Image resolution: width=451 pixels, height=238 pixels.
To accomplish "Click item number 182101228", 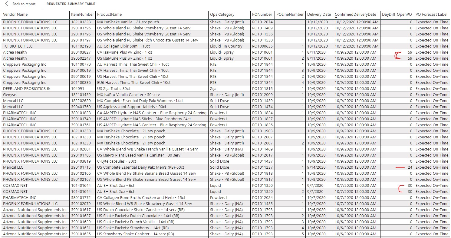I will (81, 22).
